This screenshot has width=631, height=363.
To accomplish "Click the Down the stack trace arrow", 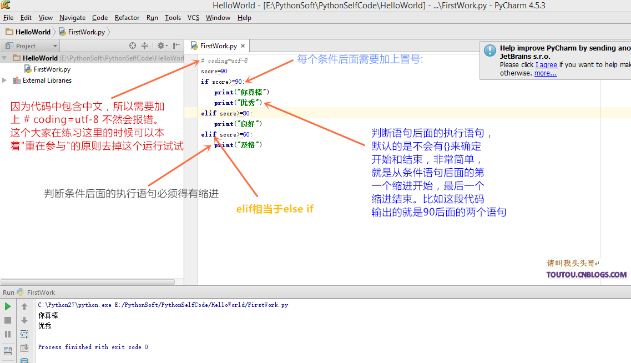I will (24, 320).
